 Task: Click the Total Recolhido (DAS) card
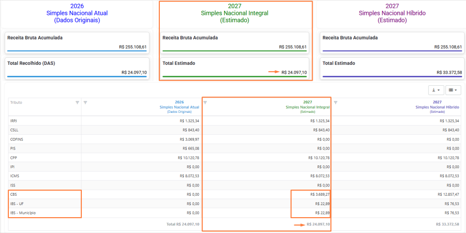pyautogui.click(x=77, y=68)
